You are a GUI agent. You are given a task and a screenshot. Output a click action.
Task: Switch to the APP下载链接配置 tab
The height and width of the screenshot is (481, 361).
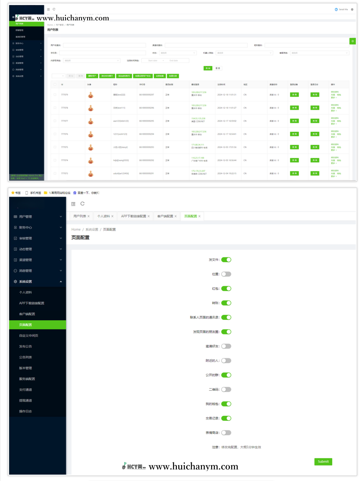[x=133, y=216]
